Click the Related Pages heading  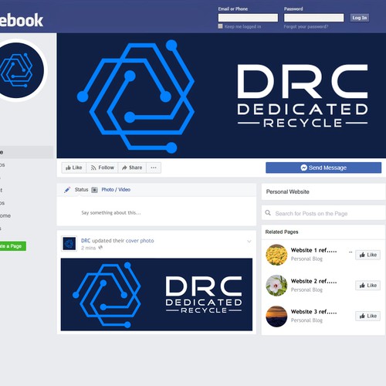click(282, 232)
